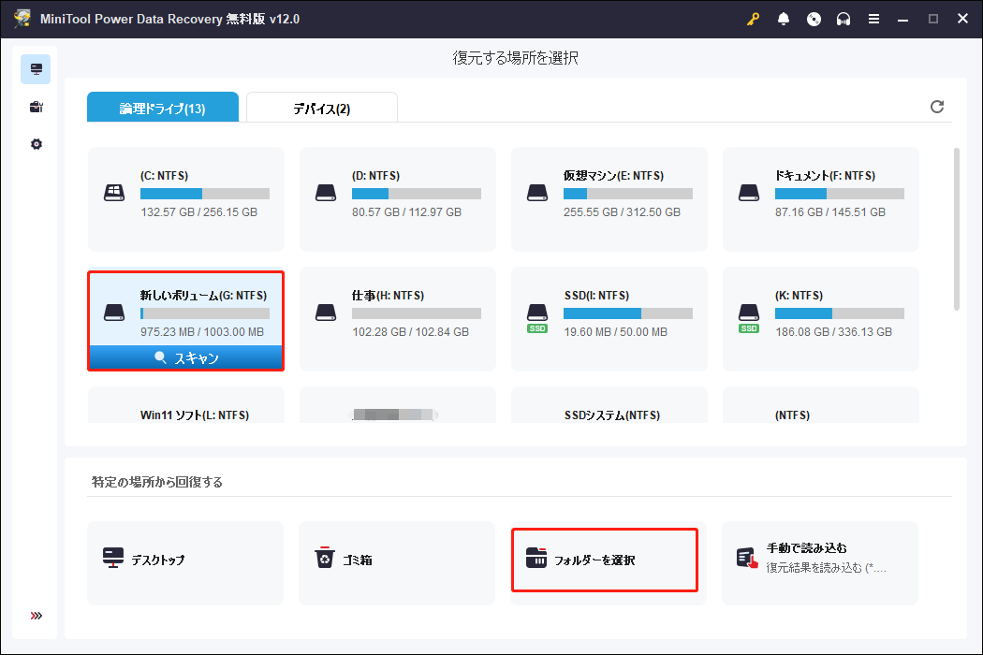The image size is (983, 655).
Task: Click the ドキュメント(F: NTFS) drive icon
Action: point(749,193)
